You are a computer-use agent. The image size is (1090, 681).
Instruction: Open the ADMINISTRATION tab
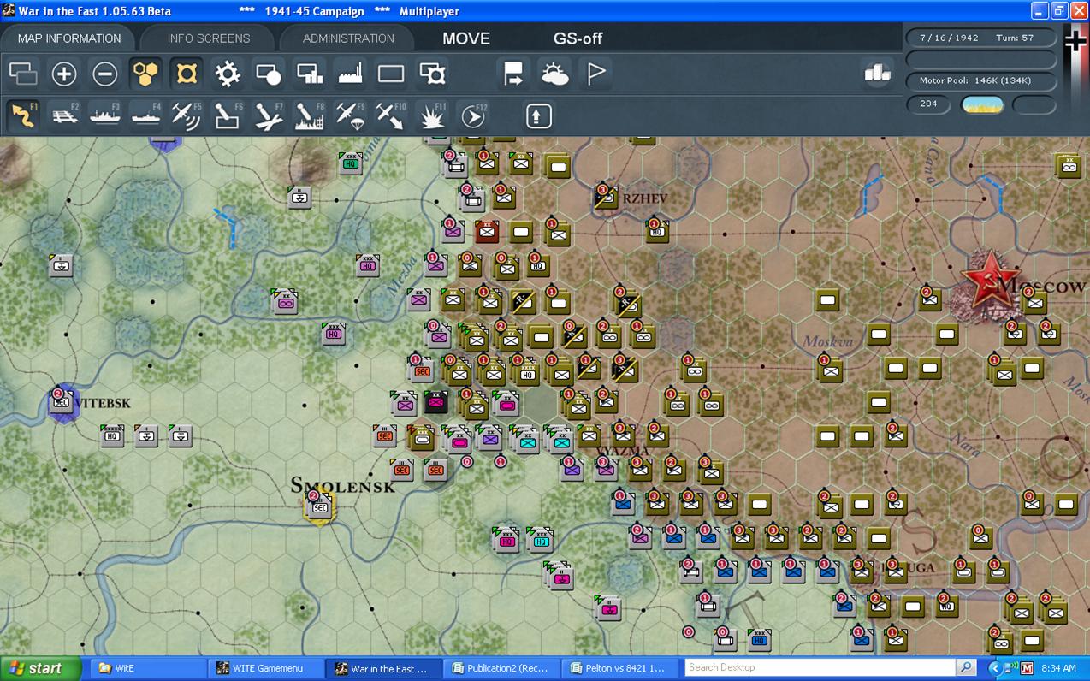point(348,38)
